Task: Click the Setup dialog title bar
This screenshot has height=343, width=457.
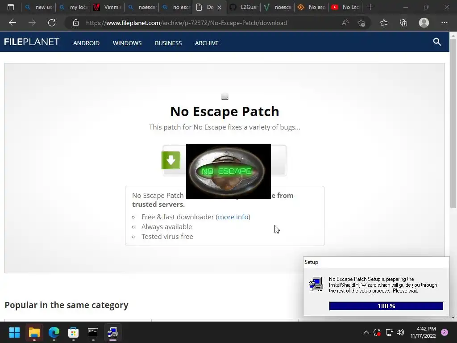Action: click(376, 262)
